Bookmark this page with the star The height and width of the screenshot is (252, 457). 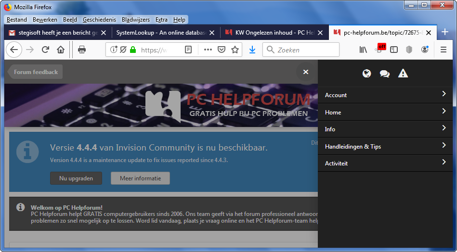235,50
